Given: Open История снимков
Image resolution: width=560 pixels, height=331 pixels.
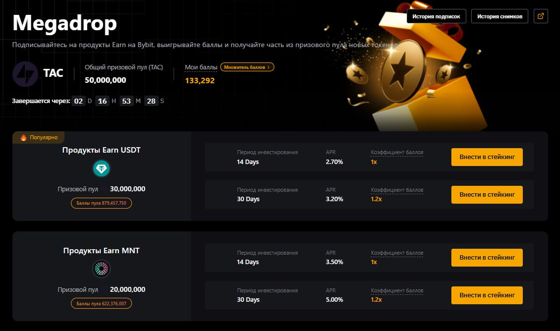Looking at the screenshot, I should pos(499,16).
